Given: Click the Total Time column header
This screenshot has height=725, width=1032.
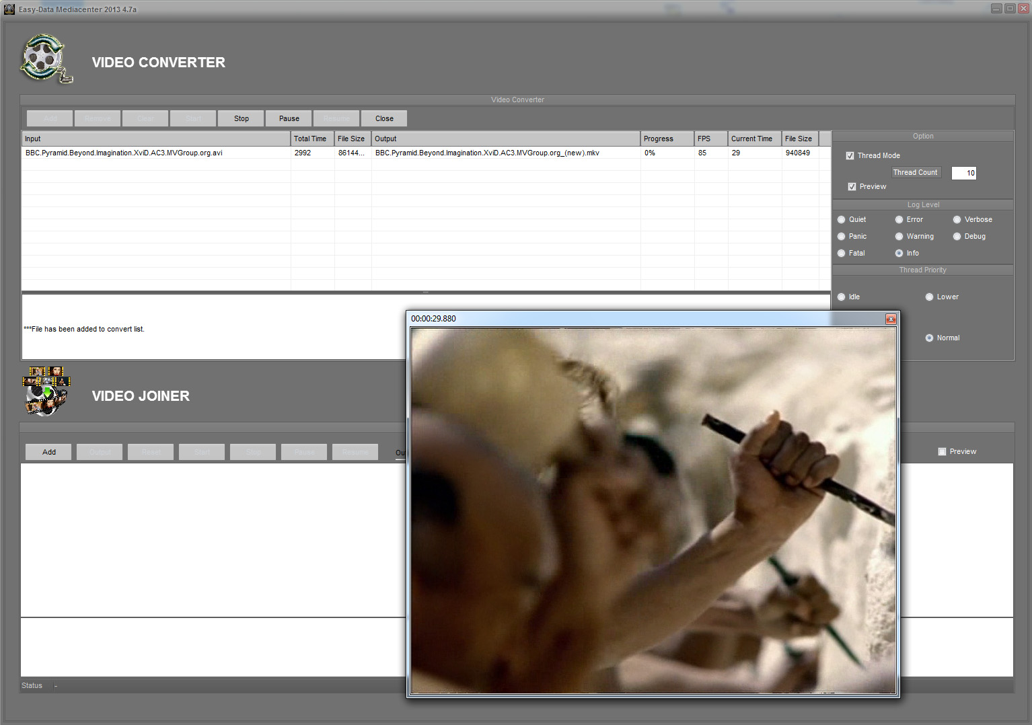Looking at the screenshot, I should pyautogui.click(x=312, y=139).
